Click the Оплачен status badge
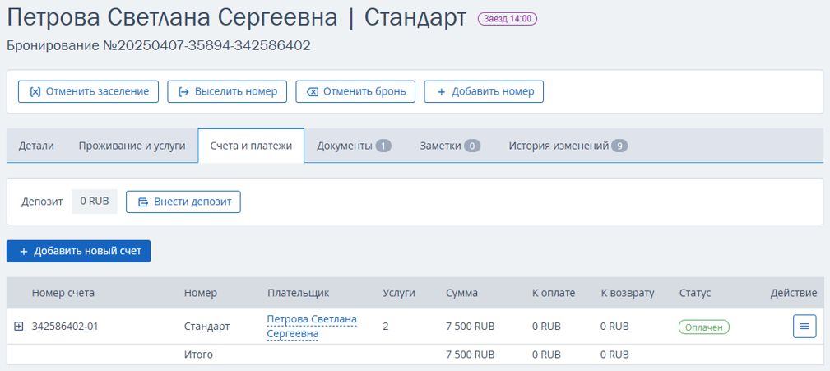830x371 pixels. [704, 327]
